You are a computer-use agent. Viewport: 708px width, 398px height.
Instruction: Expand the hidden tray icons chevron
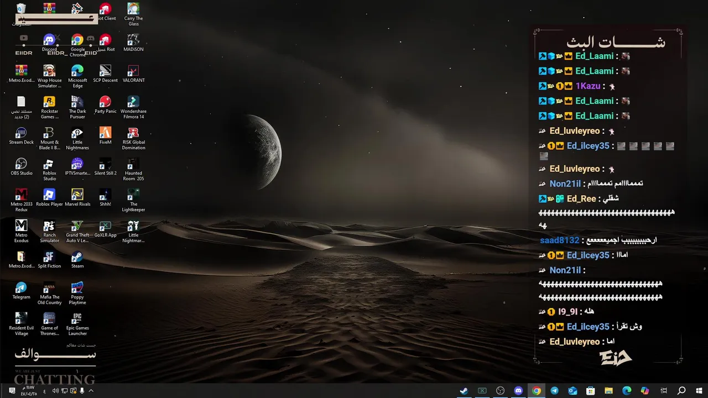91,391
